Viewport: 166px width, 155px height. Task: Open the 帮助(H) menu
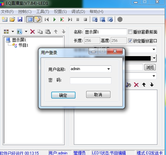tap(96, 12)
